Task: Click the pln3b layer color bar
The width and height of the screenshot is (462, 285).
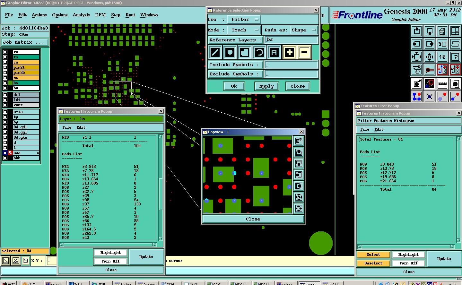Action: click(26, 73)
